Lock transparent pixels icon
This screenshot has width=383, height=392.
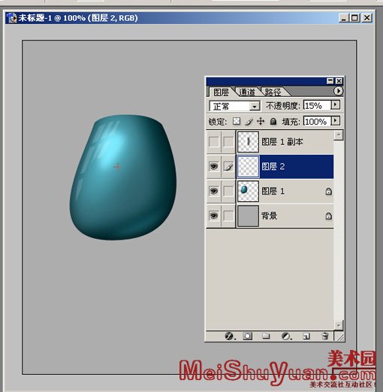tap(237, 122)
